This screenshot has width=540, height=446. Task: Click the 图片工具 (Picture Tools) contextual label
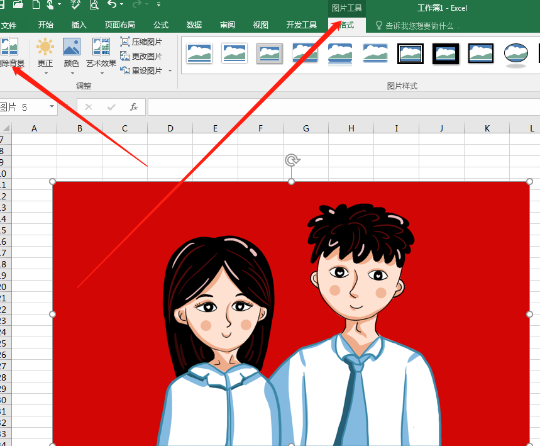click(x=346, y=8)
